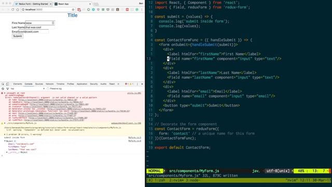Open the Chrome three-dot menu
The width and height of the screenshot is (332, 187).
(142, 9)
